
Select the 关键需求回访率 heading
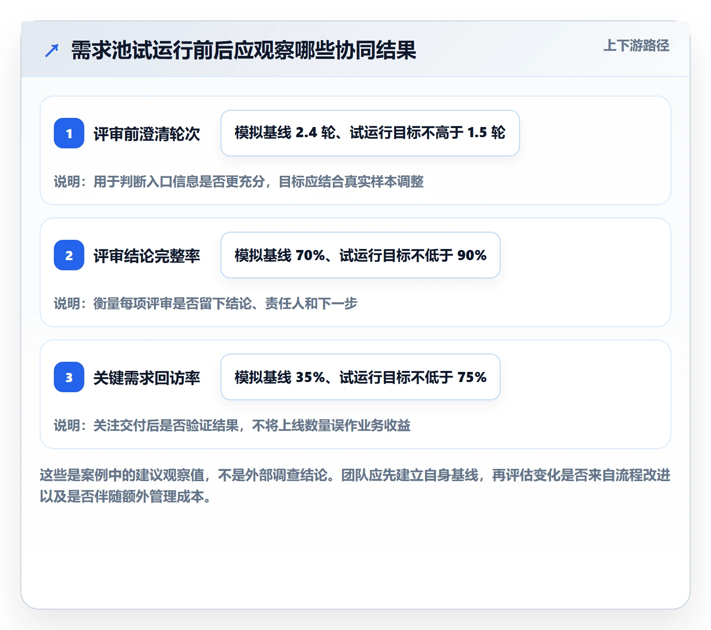coord(147,377)
